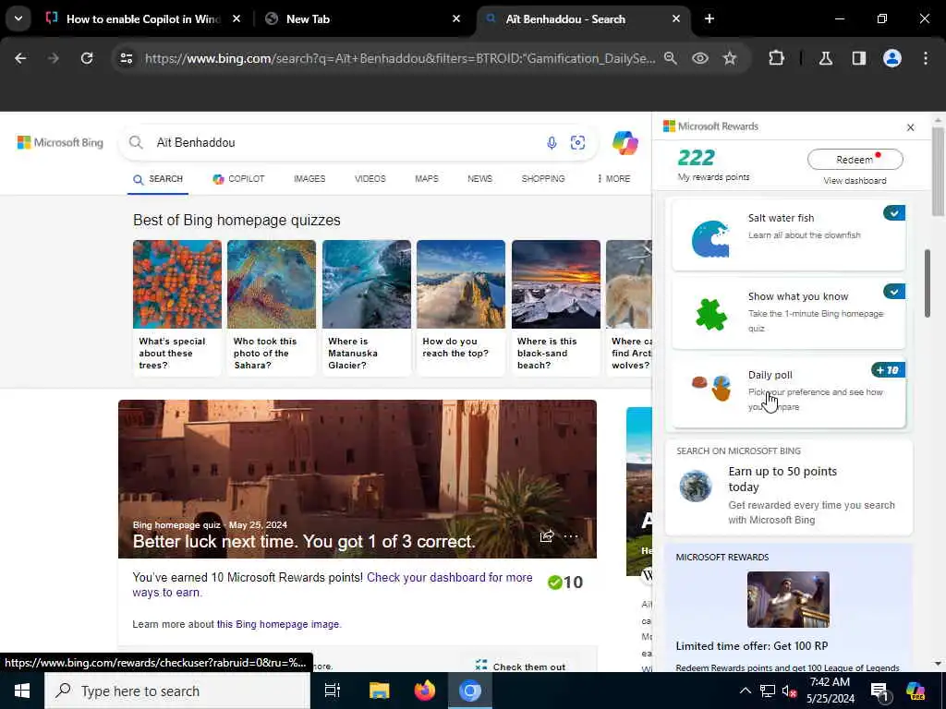
Task: Search by voice microphone icon
Action: [x=552, y=143]
